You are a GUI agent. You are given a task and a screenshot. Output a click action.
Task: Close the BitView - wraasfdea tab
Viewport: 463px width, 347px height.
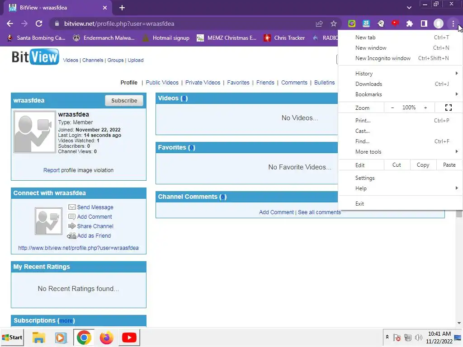tap(105, 8)
